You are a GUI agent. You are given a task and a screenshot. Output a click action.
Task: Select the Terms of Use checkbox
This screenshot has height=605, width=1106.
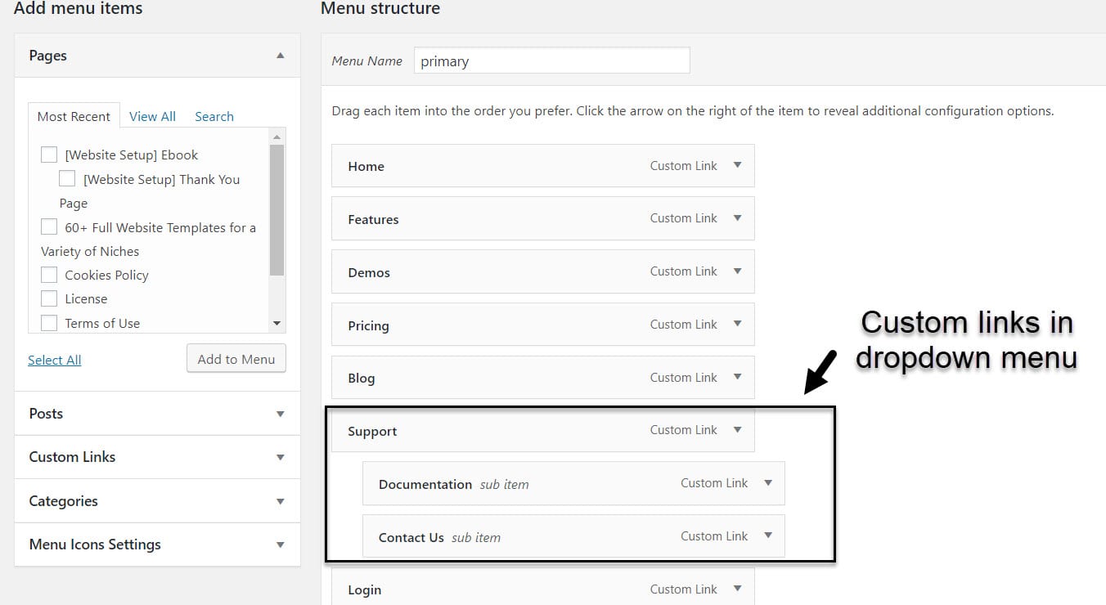[49, 322]
